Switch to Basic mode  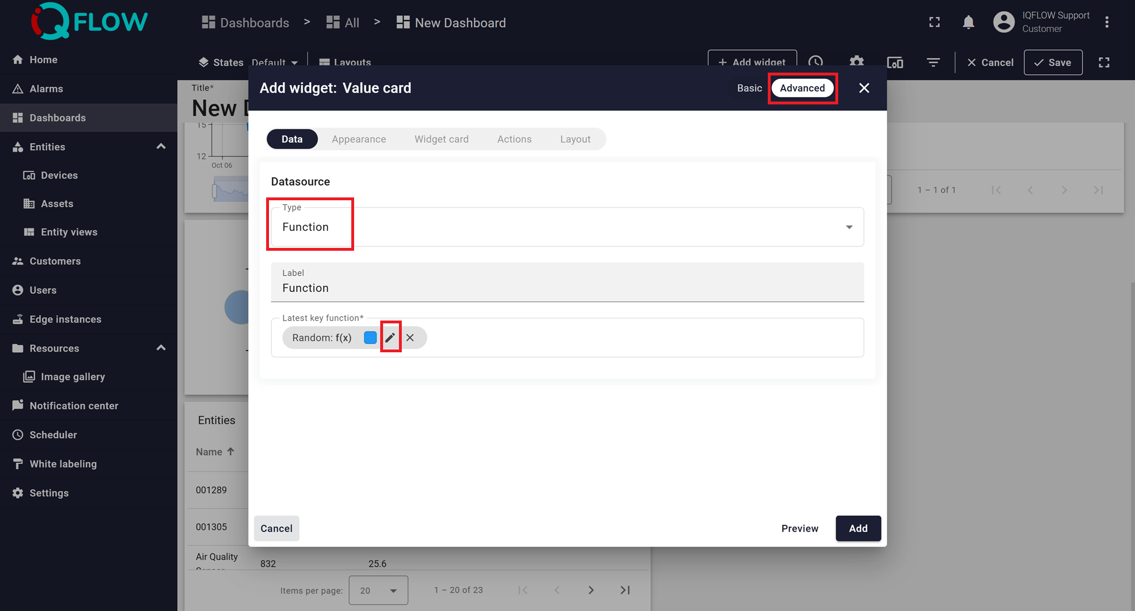[x=749, y=88]
